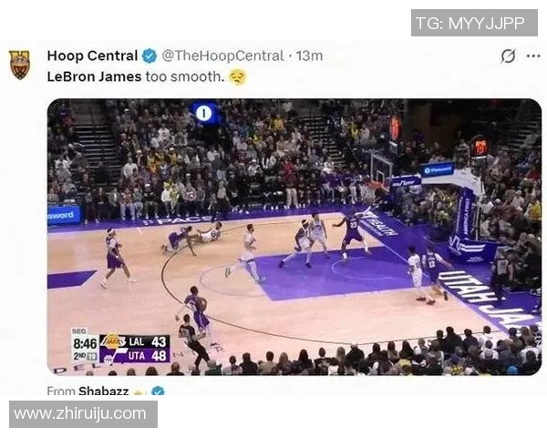
Task: Click the UTA 48 score display
Action: point(147,356)
